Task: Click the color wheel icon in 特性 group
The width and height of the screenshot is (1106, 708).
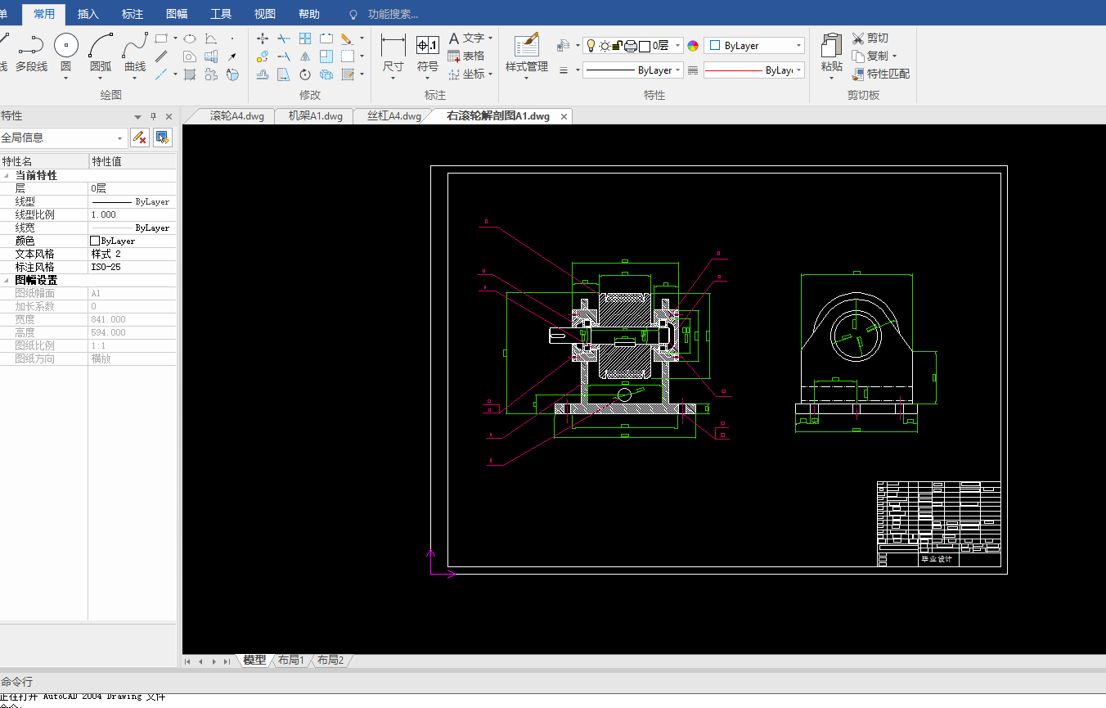Action: 693,46
